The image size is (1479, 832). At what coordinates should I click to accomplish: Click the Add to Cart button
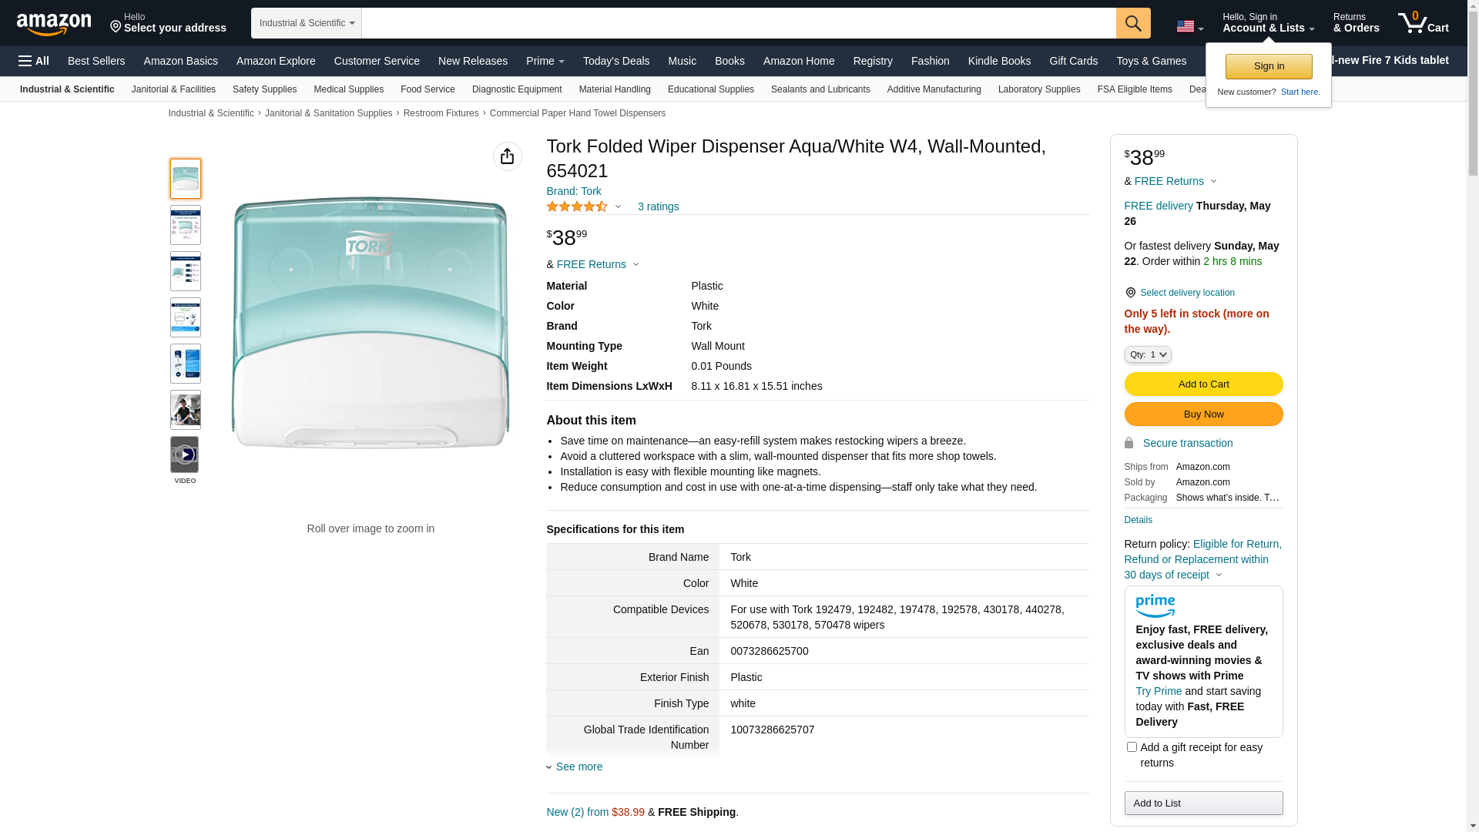pyautogui.click(x=1203, y=384)
